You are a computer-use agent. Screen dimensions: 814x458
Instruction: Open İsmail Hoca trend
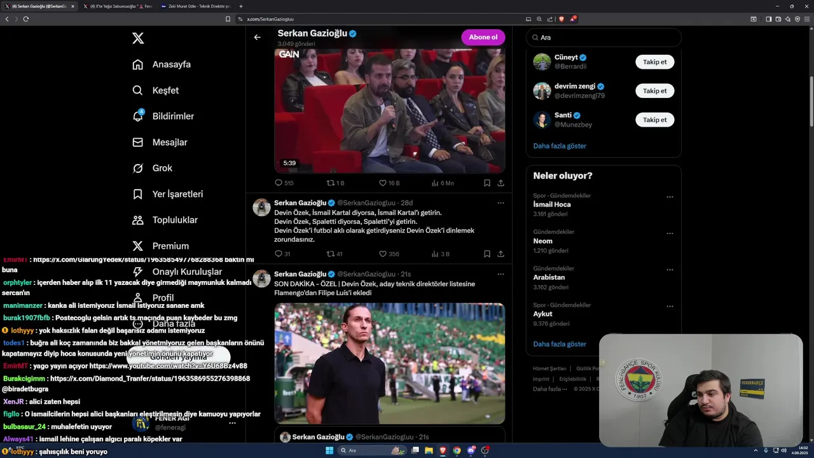tap(552, 205)
